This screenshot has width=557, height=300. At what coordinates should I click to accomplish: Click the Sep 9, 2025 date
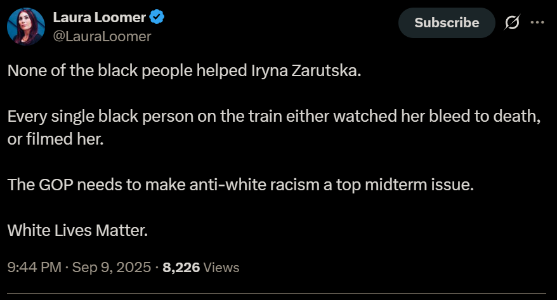[x=111, y=268]
